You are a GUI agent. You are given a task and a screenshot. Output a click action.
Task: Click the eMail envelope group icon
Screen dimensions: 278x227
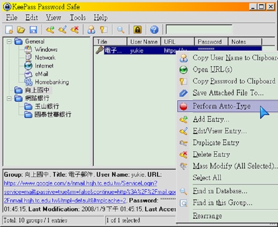point(28,74)
